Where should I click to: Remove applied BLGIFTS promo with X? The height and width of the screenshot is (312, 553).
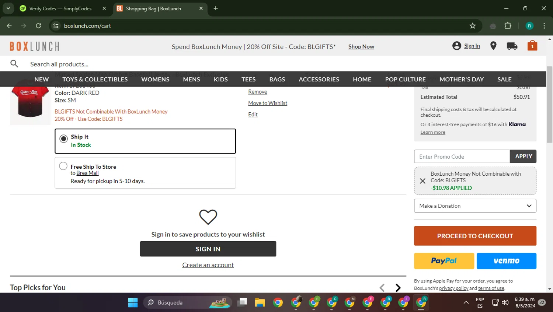click(422, 181)
